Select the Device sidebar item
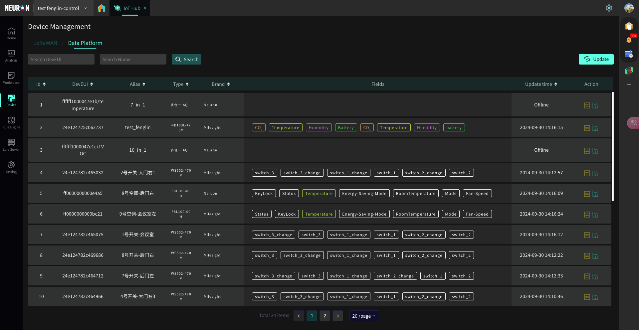 (11, 100)
